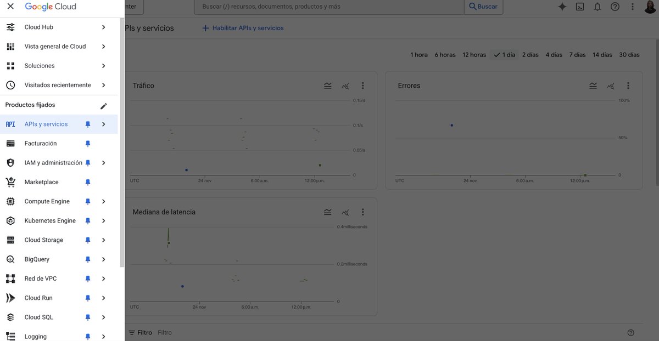Click the Red de VPC network icon
659x341 pixels.
(10, 279)
